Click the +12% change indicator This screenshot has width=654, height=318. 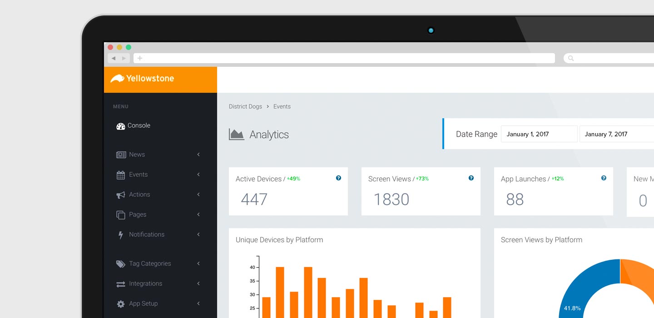click(558, 179)
